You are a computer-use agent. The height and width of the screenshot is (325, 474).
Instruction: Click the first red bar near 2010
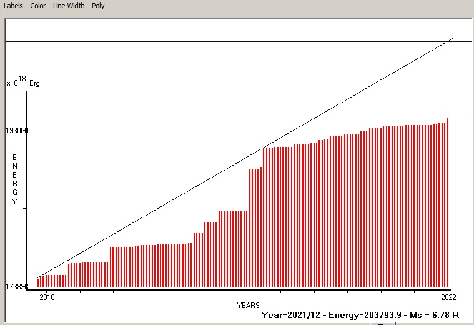click(x=38, y=282)
